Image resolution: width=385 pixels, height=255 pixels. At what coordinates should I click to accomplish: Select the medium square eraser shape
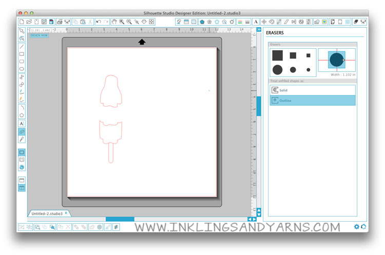click(x=293, y=55)
